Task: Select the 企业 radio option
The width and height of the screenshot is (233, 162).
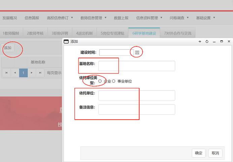Action: [x=100, y=81]
